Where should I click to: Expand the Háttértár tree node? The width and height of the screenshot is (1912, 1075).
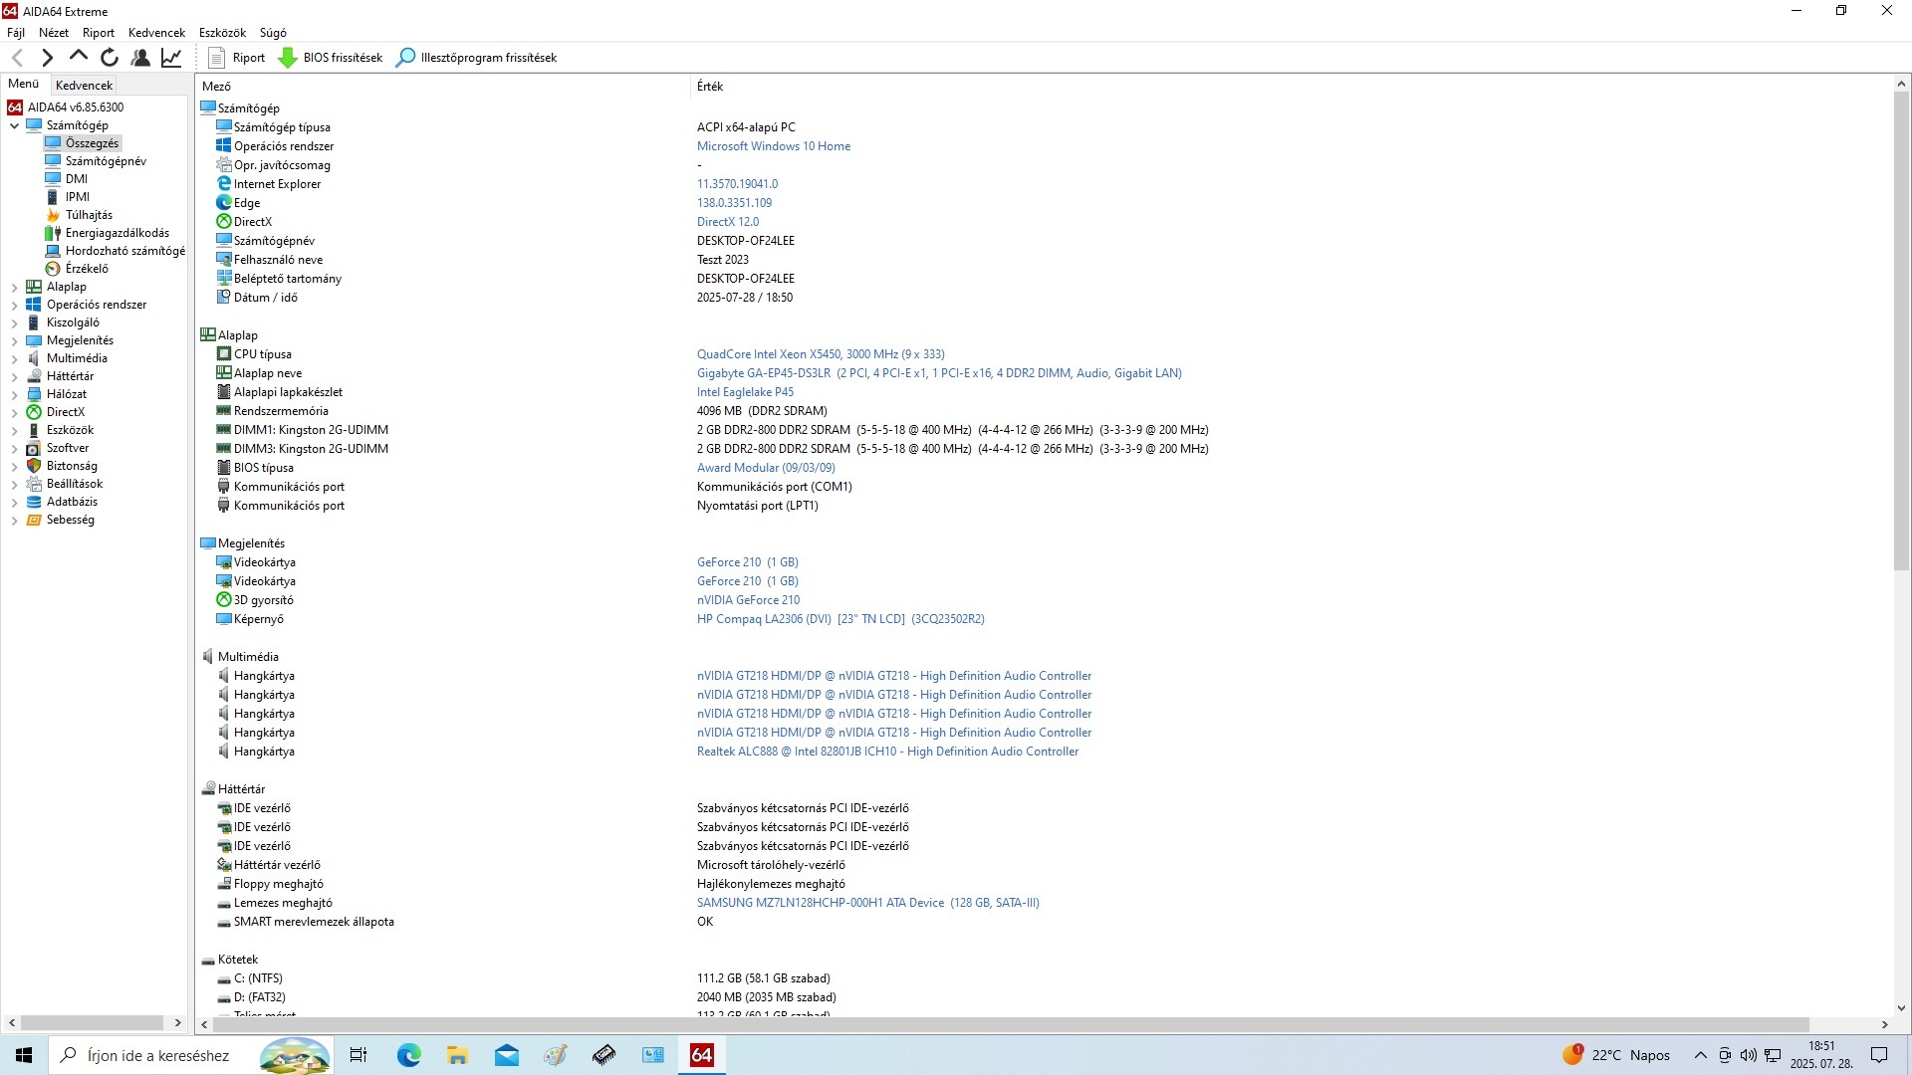pos(15,376)
